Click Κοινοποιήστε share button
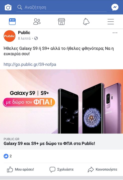Image resolution: width=123 pixels, height=180 pixels. tap(102, 169)
